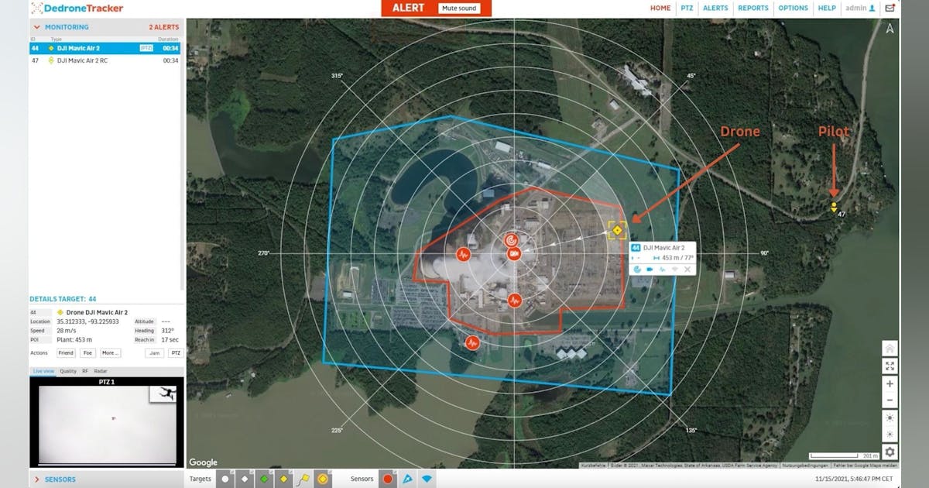Image resolution: width=929 pixels, height=488 pixels.
Task: Select the yellow drone marker on the map
Action: pos(617,230)
